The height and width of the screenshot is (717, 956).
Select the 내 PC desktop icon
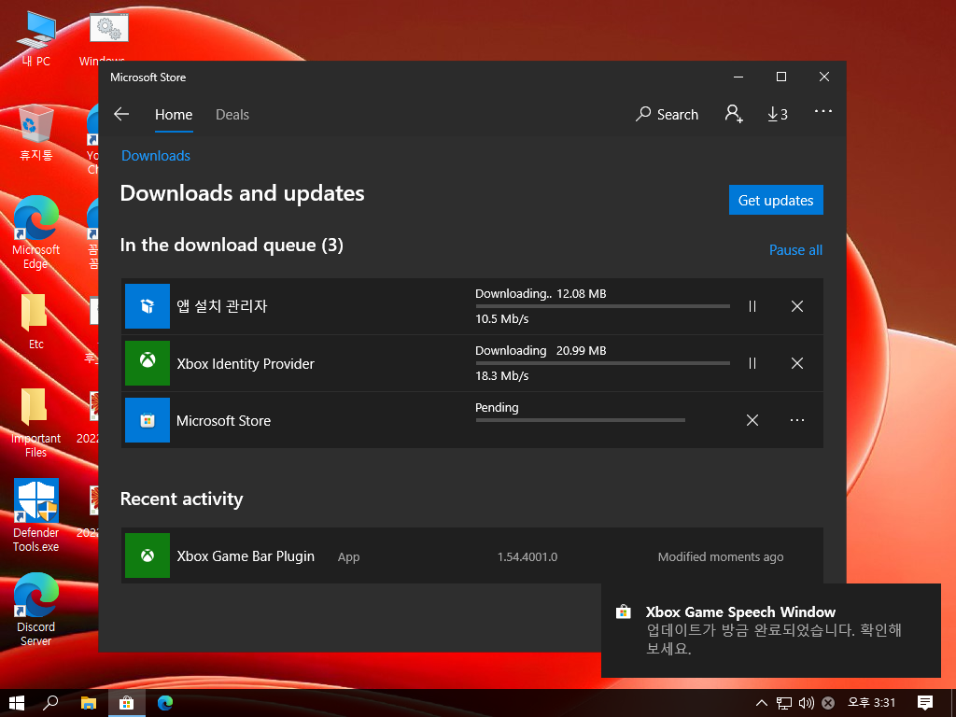[x=36, y=39]
